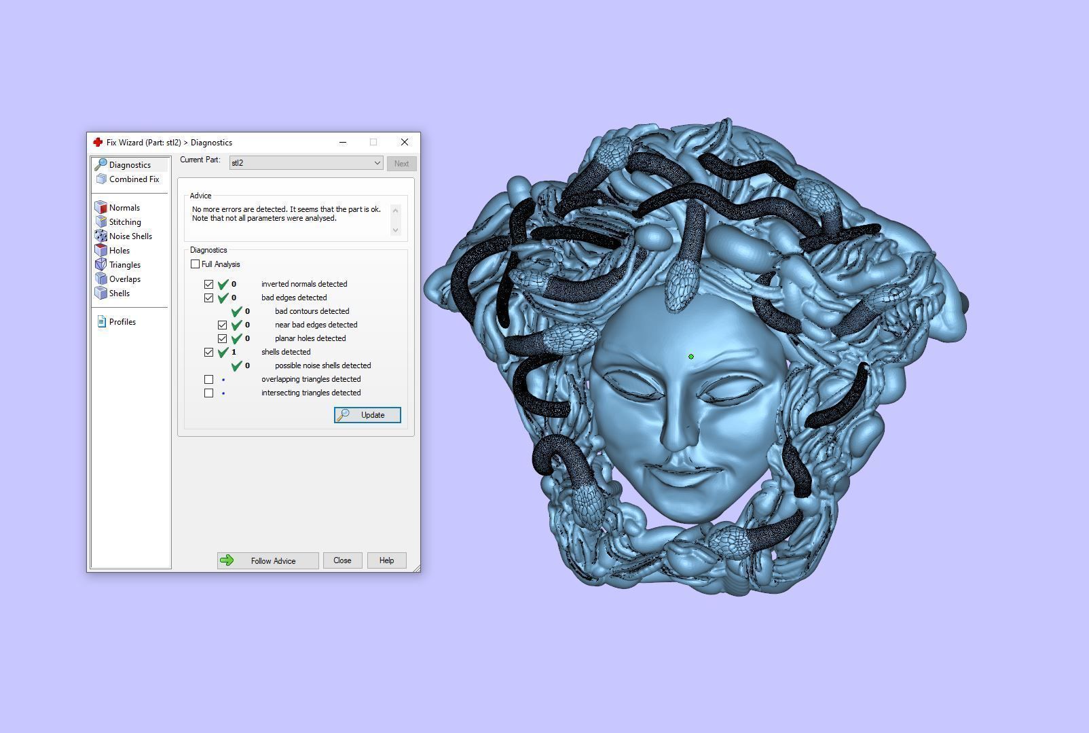This screenshot has height=733, width=1089.
Task: Click the 'bad contours detected' label
Action: [x=312, y=311]
